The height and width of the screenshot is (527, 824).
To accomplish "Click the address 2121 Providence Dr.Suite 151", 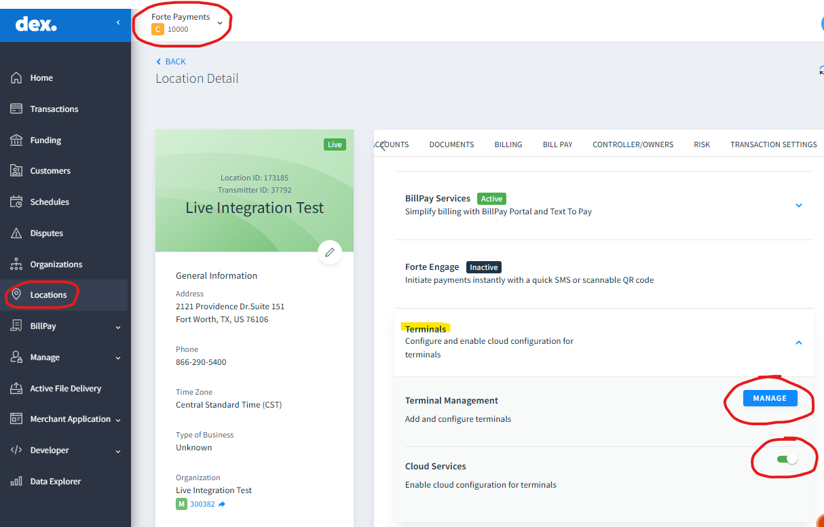I will click(230, 307).
